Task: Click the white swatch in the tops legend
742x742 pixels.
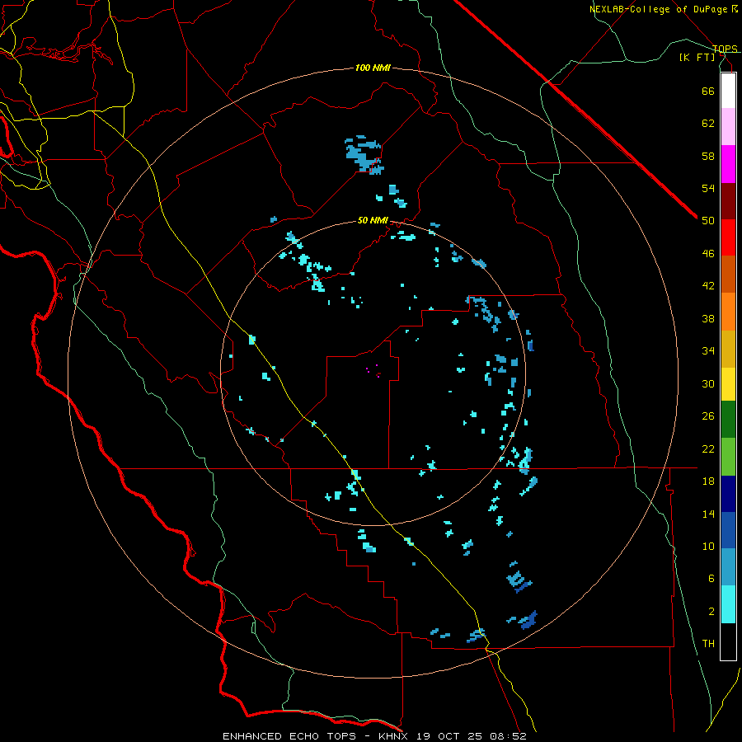Action: point(728,91)
